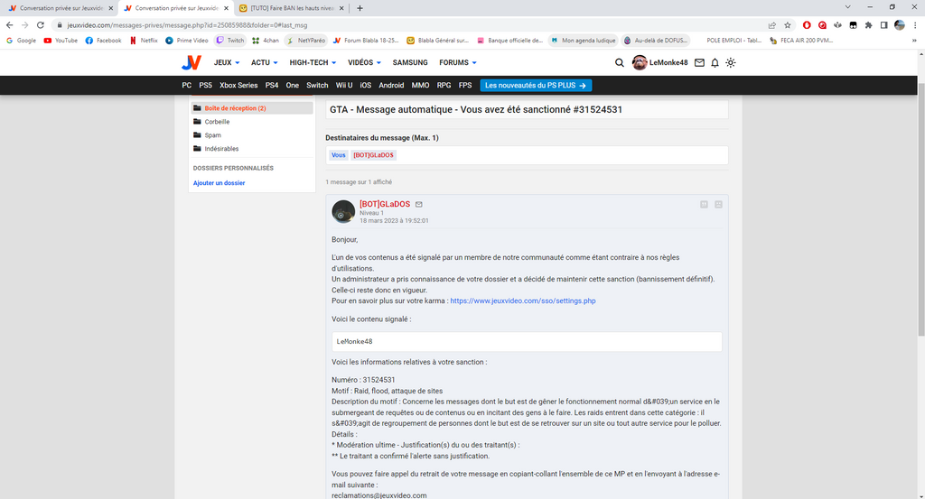
Task: Expand the FORUMS dropdown menu
Action: pyautogui.click(x=458, y=62)
